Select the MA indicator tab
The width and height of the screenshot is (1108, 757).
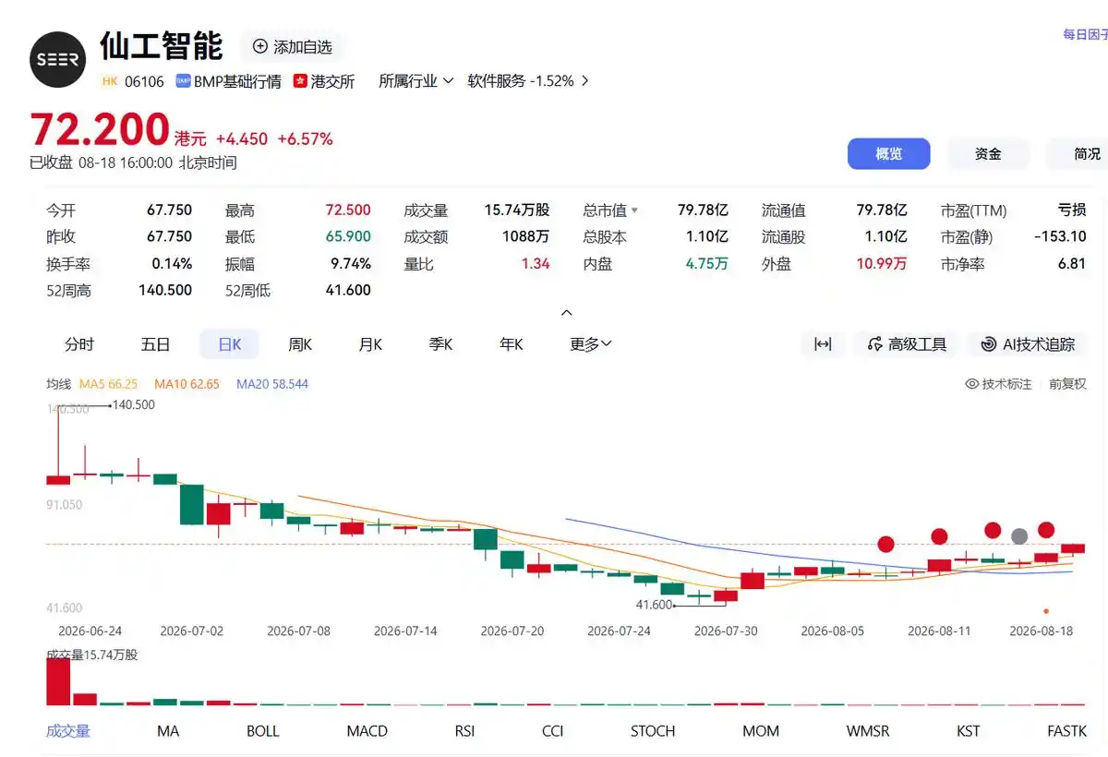coord(168,731)
